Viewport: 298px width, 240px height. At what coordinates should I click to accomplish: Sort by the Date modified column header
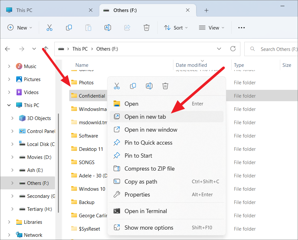pos(191,65)
